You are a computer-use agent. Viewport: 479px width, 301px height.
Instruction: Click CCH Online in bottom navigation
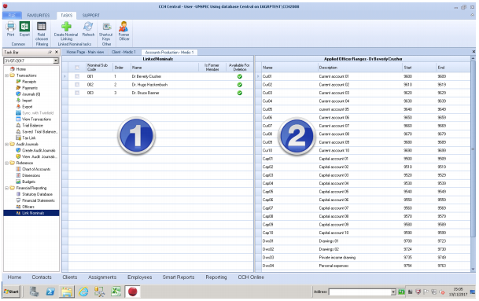click(251, 277)
